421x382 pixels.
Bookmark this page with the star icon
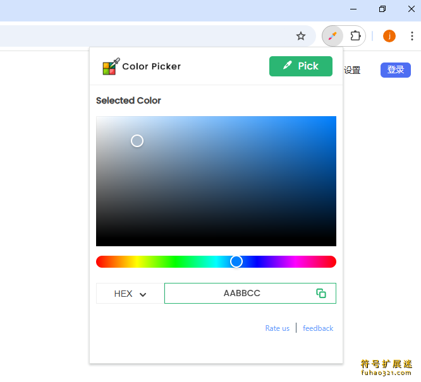click(x=301, y=36)
